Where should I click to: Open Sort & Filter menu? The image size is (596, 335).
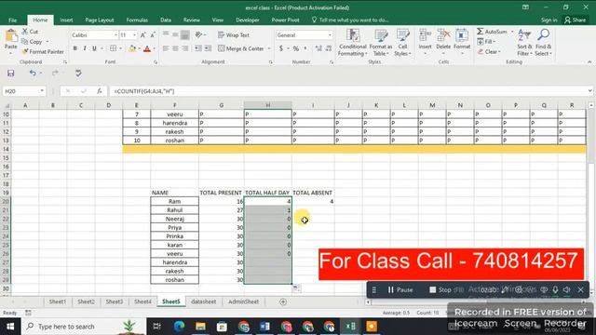point(524,43)
